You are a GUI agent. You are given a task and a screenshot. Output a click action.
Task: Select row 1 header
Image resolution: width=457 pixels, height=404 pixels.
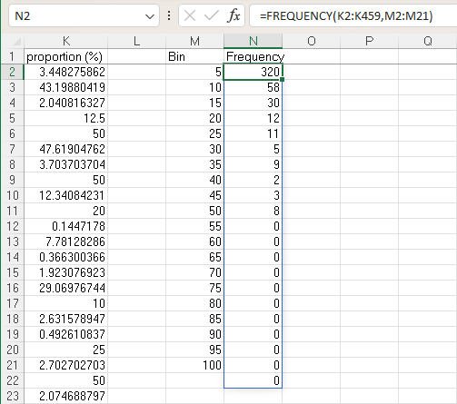point(12,56)
